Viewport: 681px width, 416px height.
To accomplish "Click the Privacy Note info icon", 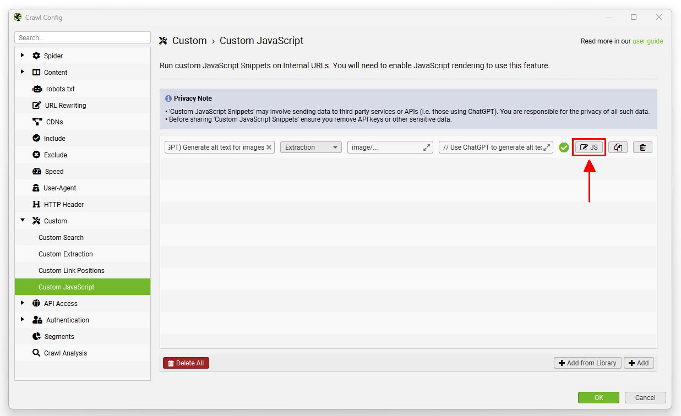I will coord(168,98).
